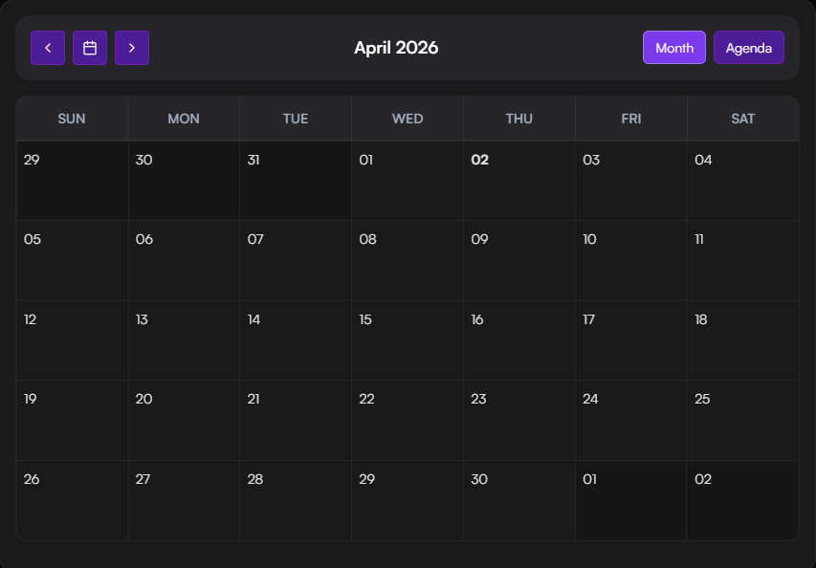Viewport: 816px width, 568px height.
Task: Click the May 02 cell from next month
Action: (742, 499)
